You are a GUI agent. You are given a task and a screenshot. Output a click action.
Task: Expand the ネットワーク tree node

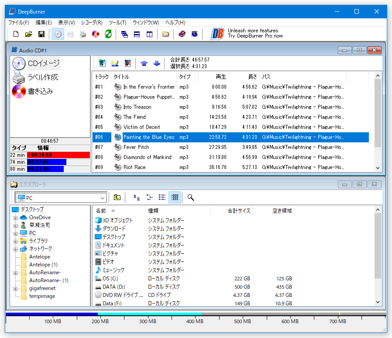tap(16, 249)
